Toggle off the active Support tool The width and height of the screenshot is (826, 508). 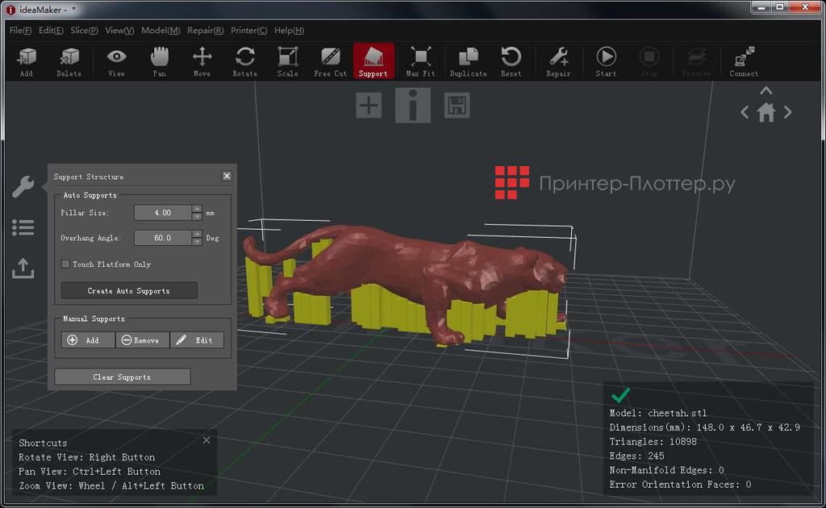pyautogui.click(x=373, y=60)
